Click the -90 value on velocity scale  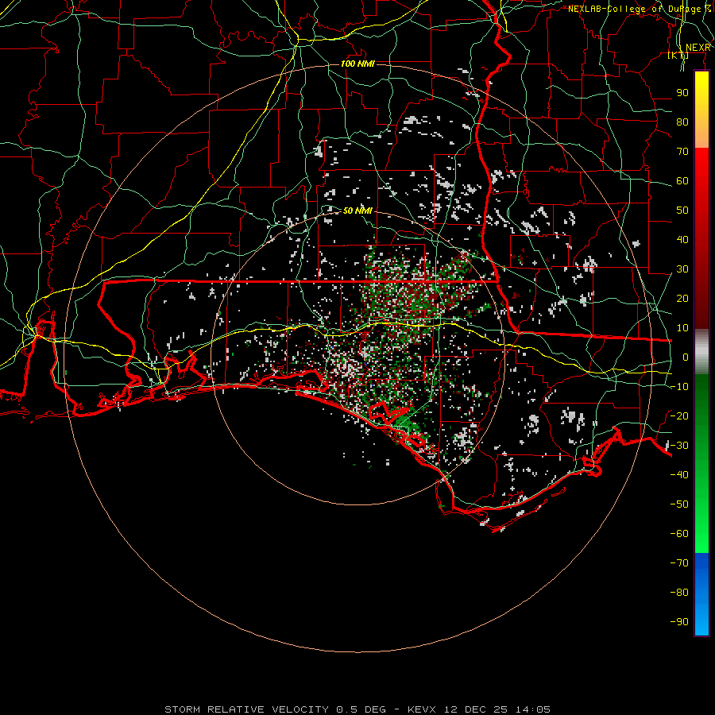(679, 622)
